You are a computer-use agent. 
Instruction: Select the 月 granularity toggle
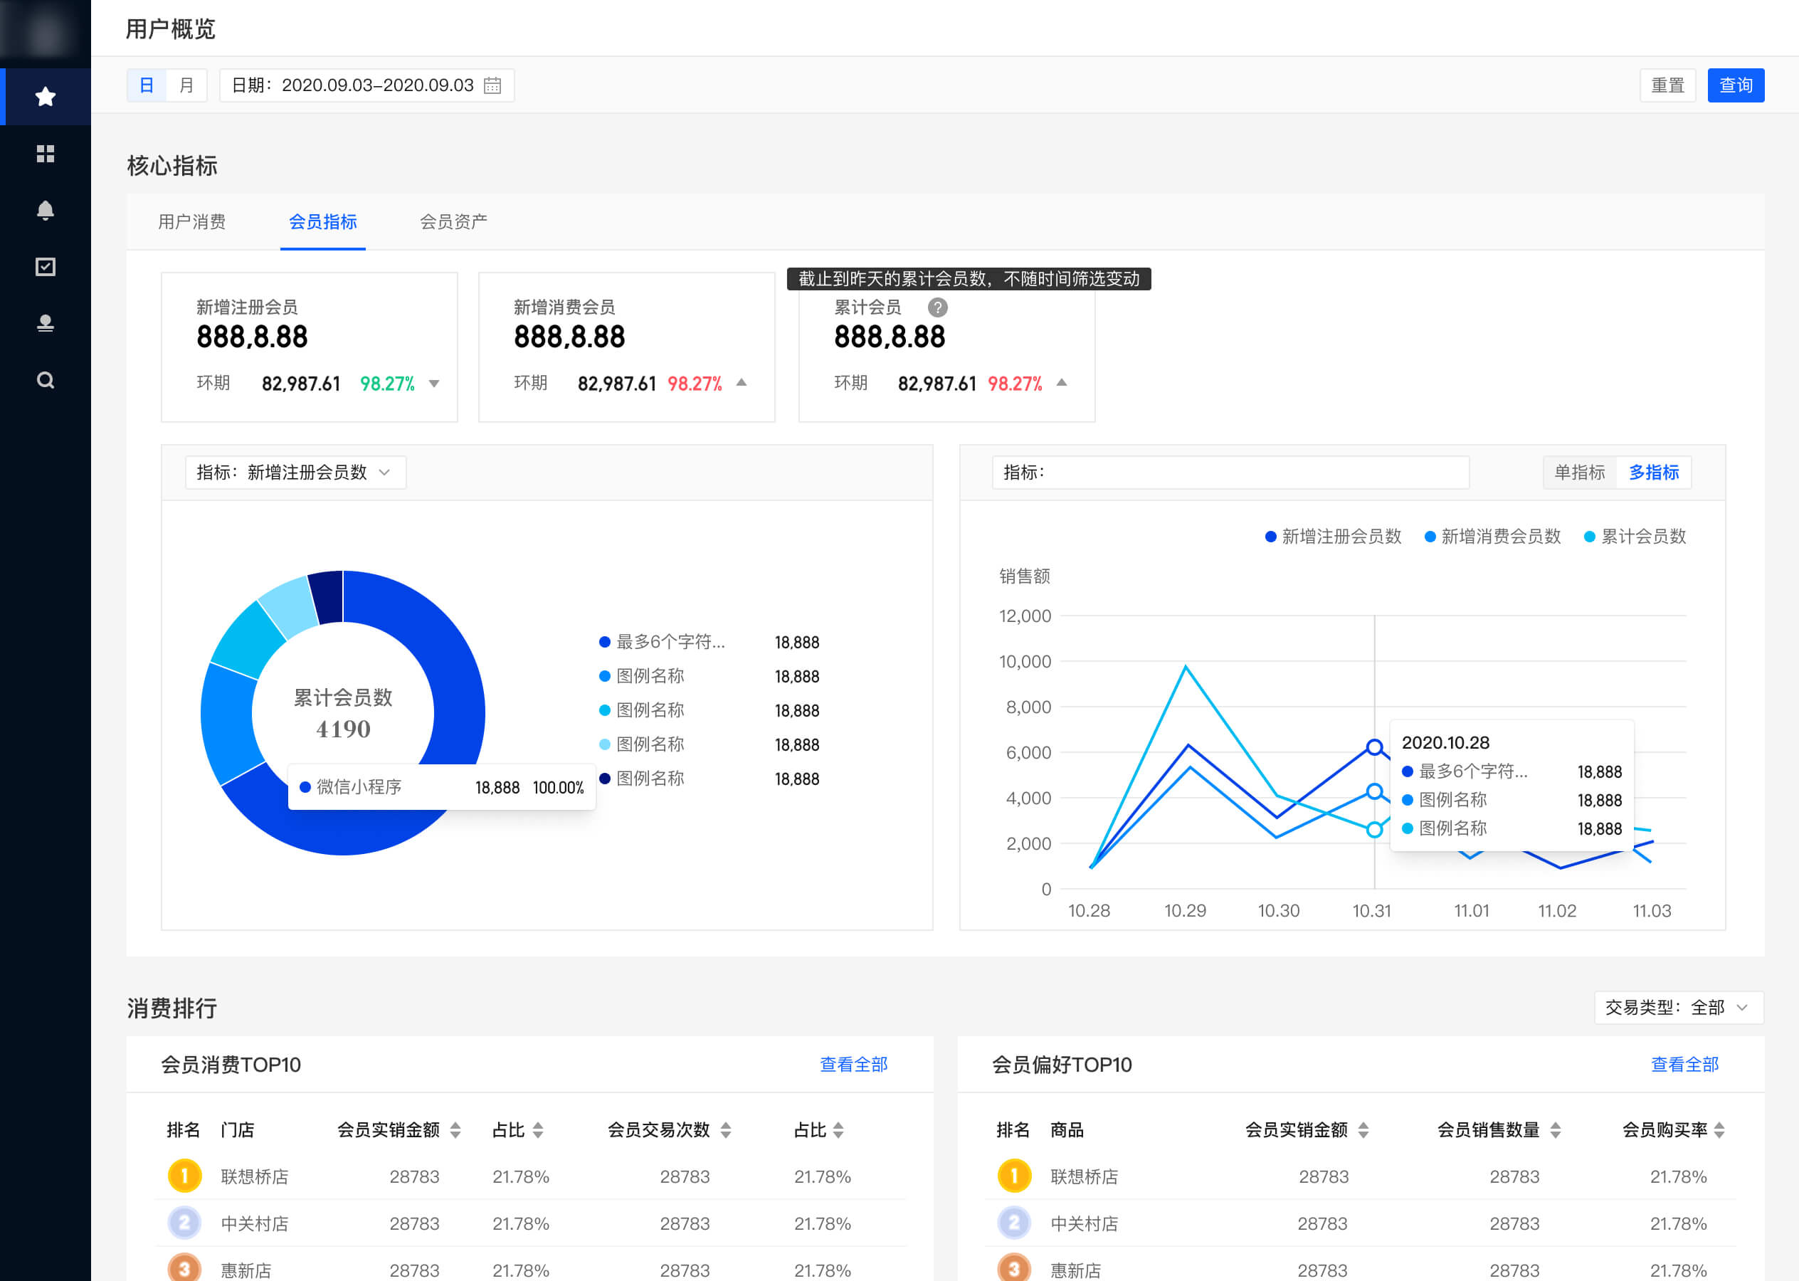pos(187,85)
